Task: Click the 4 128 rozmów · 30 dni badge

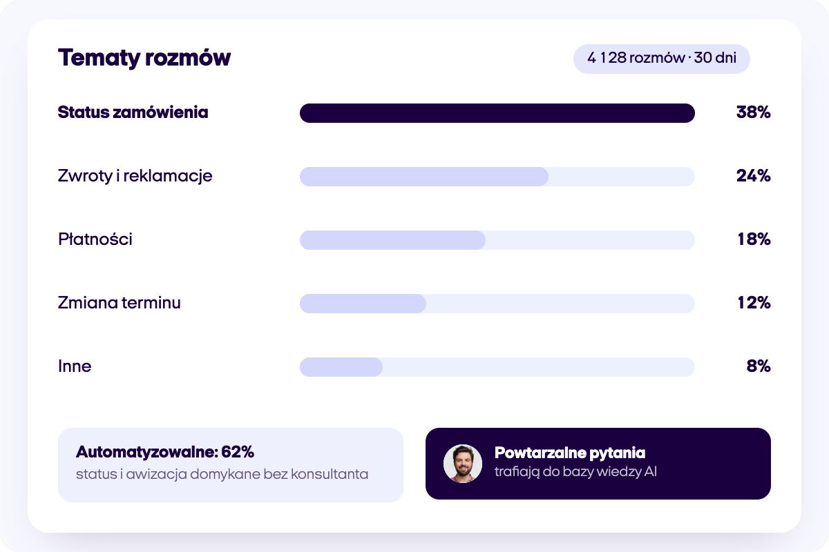Action: coord(662,59)
